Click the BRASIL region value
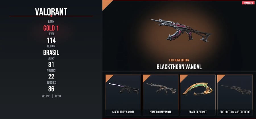Viewport: 256px width, 119px height. [x=51, y=53]
